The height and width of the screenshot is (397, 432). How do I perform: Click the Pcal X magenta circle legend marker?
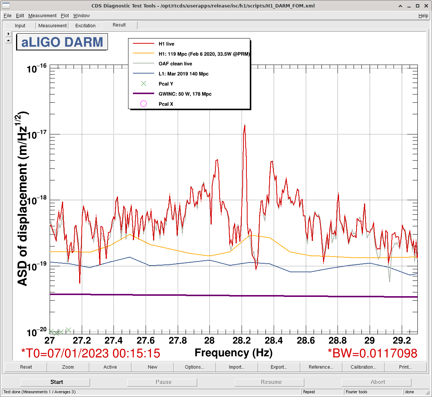point(143,104)
